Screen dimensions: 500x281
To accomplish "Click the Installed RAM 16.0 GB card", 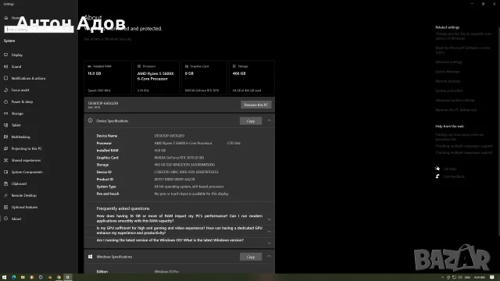I will [x=108, y=78].
